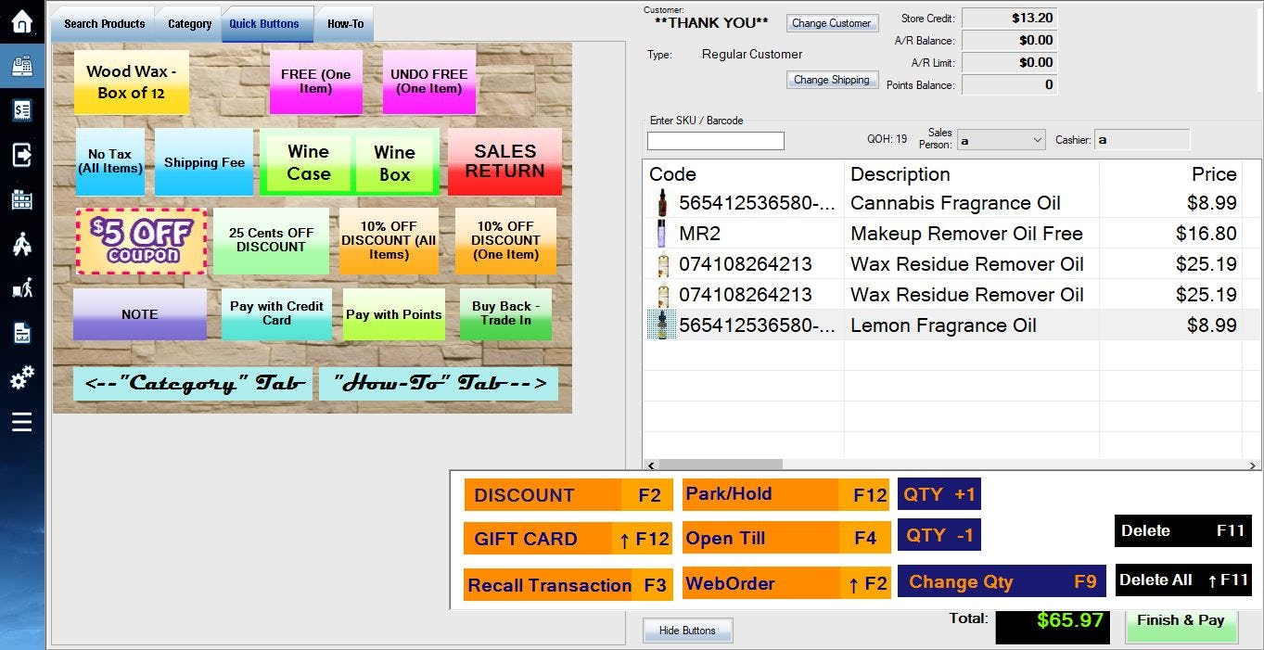The image size is (1264, 650).
Task: Start a SALES RETURN
Action: click(504, 161)
